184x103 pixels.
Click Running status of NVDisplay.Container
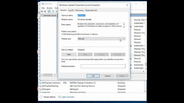click(x=121, y=83)
